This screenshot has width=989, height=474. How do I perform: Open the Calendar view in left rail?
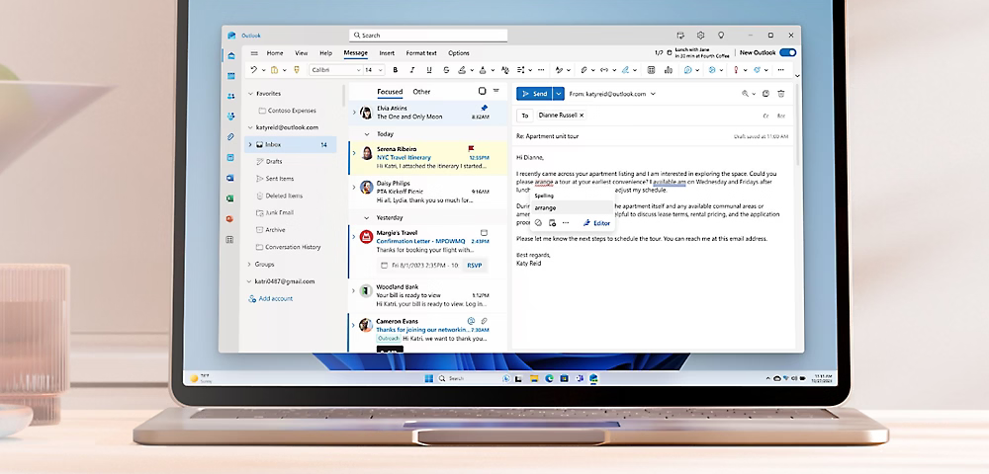coord(230,75)
